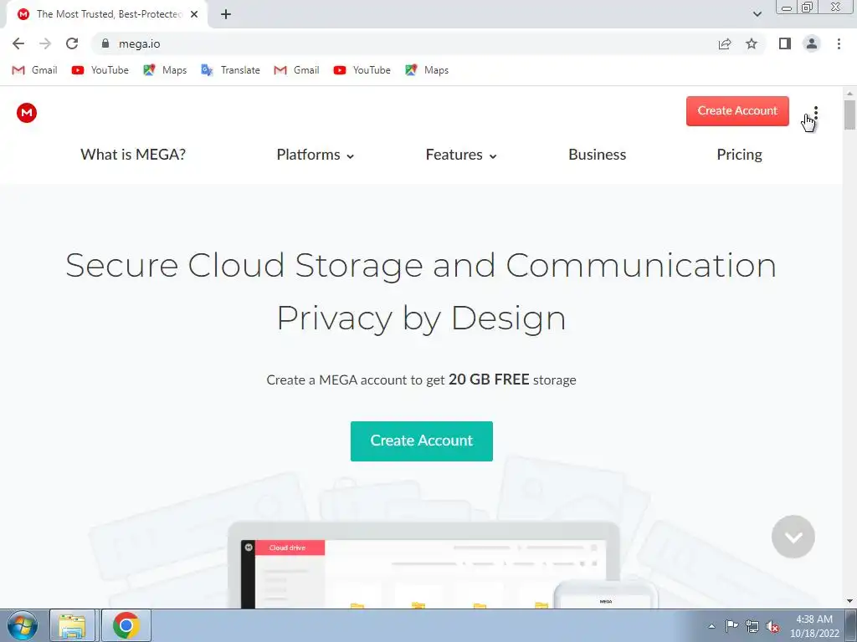Viewport: 857px width, 642px height.
Task: Click the forward navigation arrow
Action: point(45,43)
